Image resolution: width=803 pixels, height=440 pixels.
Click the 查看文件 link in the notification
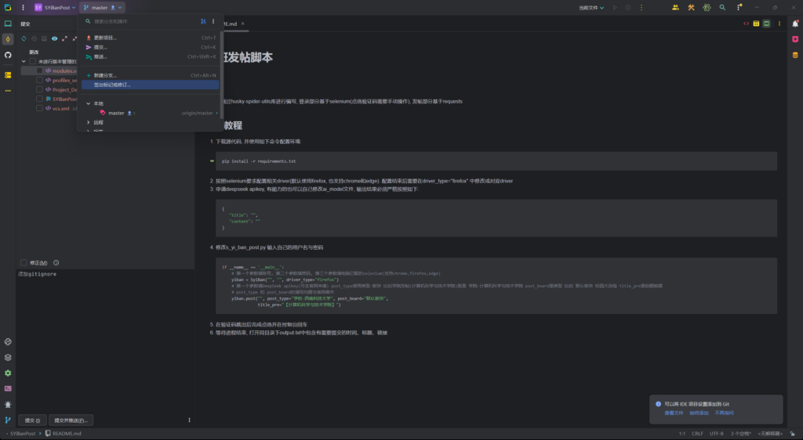[x=674, y=412]
